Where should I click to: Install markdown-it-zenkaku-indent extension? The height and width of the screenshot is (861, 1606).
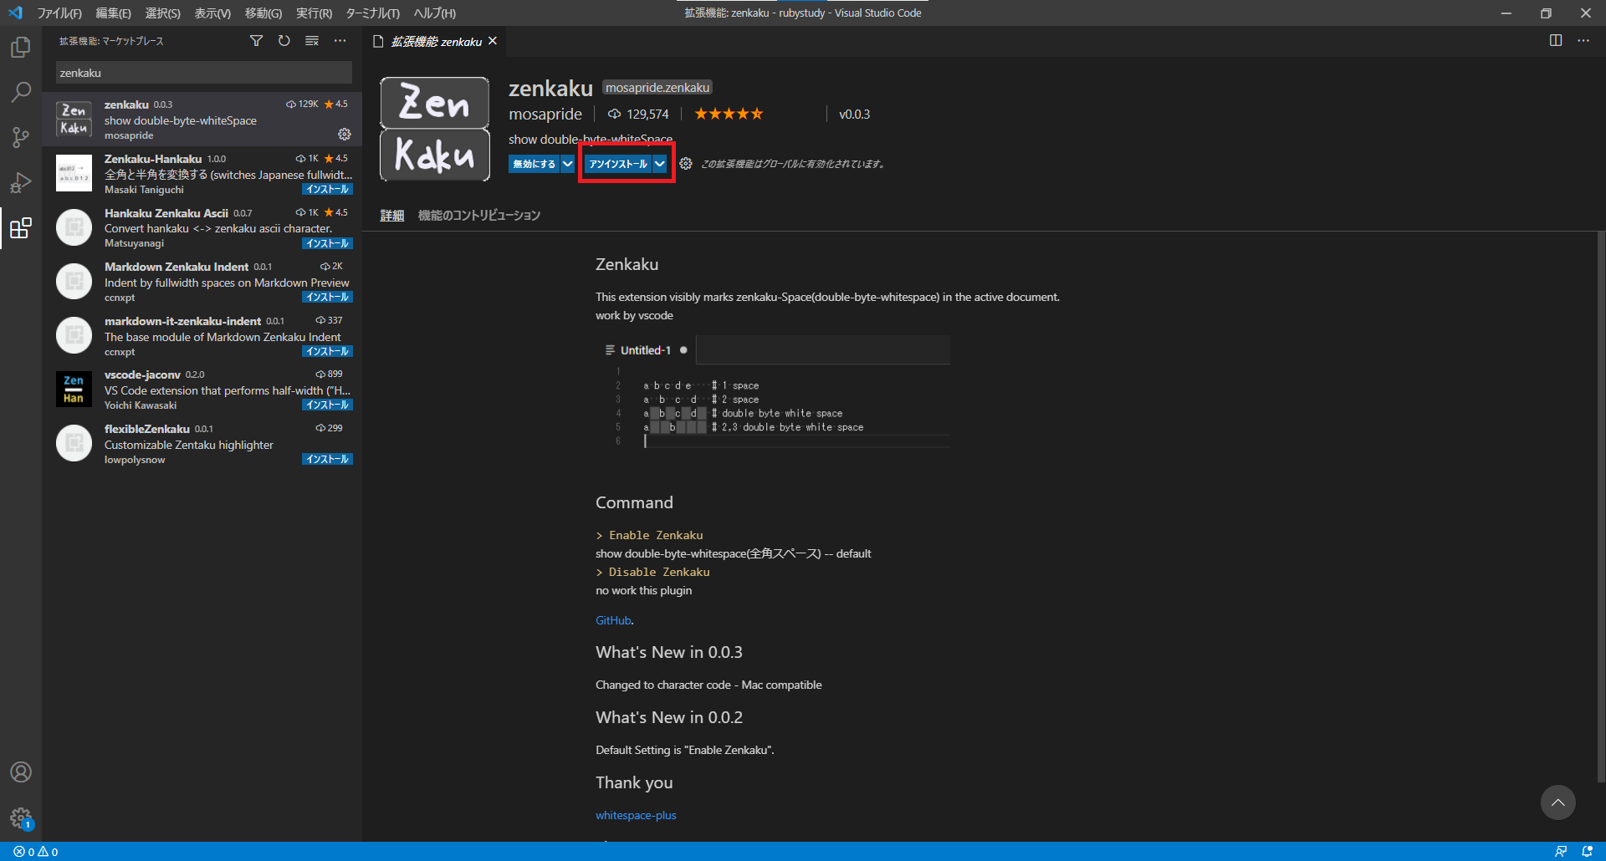click(x=327, y=351)
